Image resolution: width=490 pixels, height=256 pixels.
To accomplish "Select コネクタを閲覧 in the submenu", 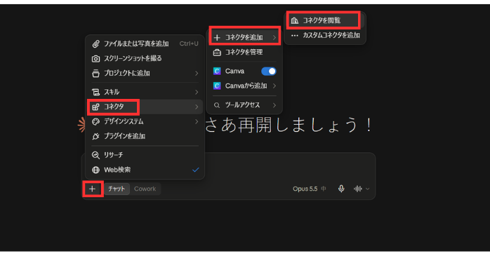I will (x=325, y=20).
